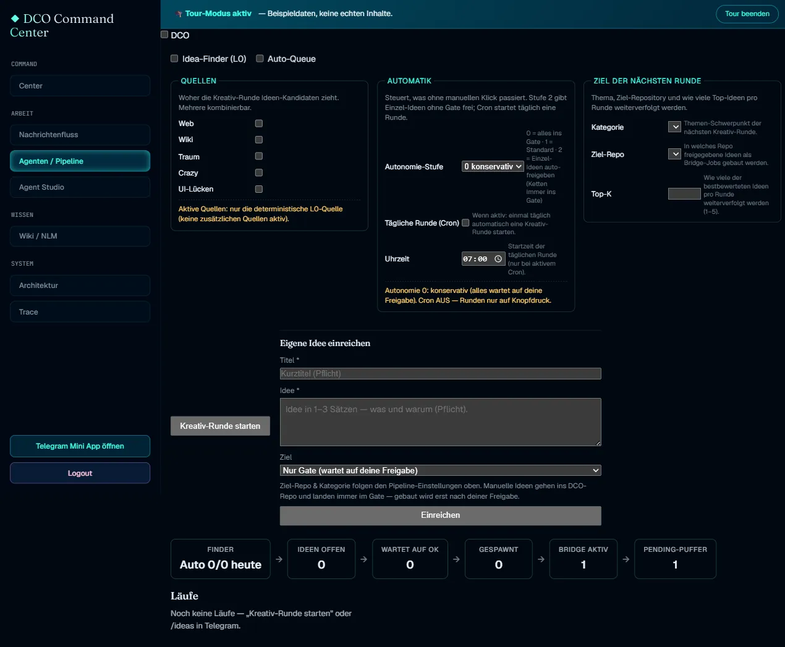
Task: Check the Wiki source checkbox
Action: [x=259, y=140]
